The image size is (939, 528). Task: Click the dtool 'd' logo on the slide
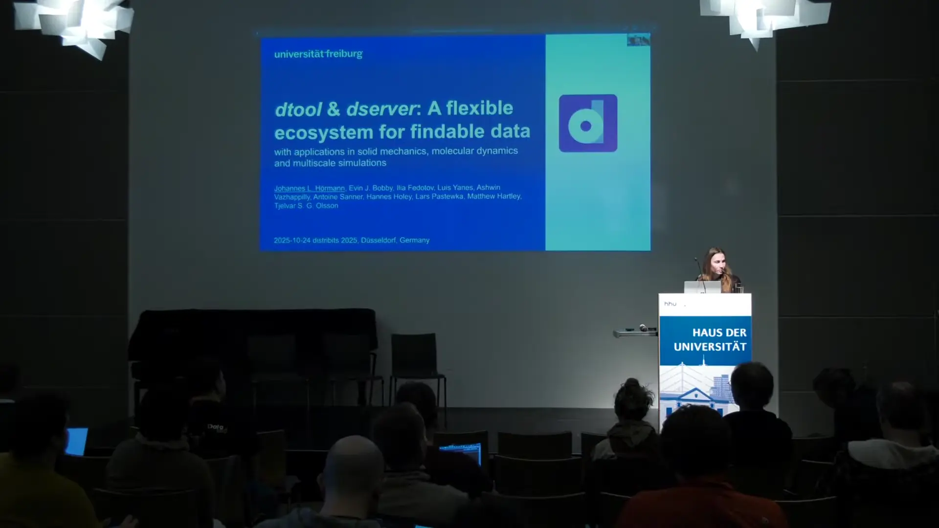(x=588, y=123)
